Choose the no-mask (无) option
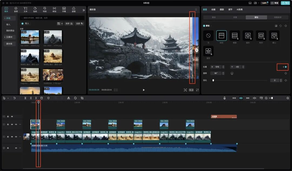292x171 pixels. 208,36
